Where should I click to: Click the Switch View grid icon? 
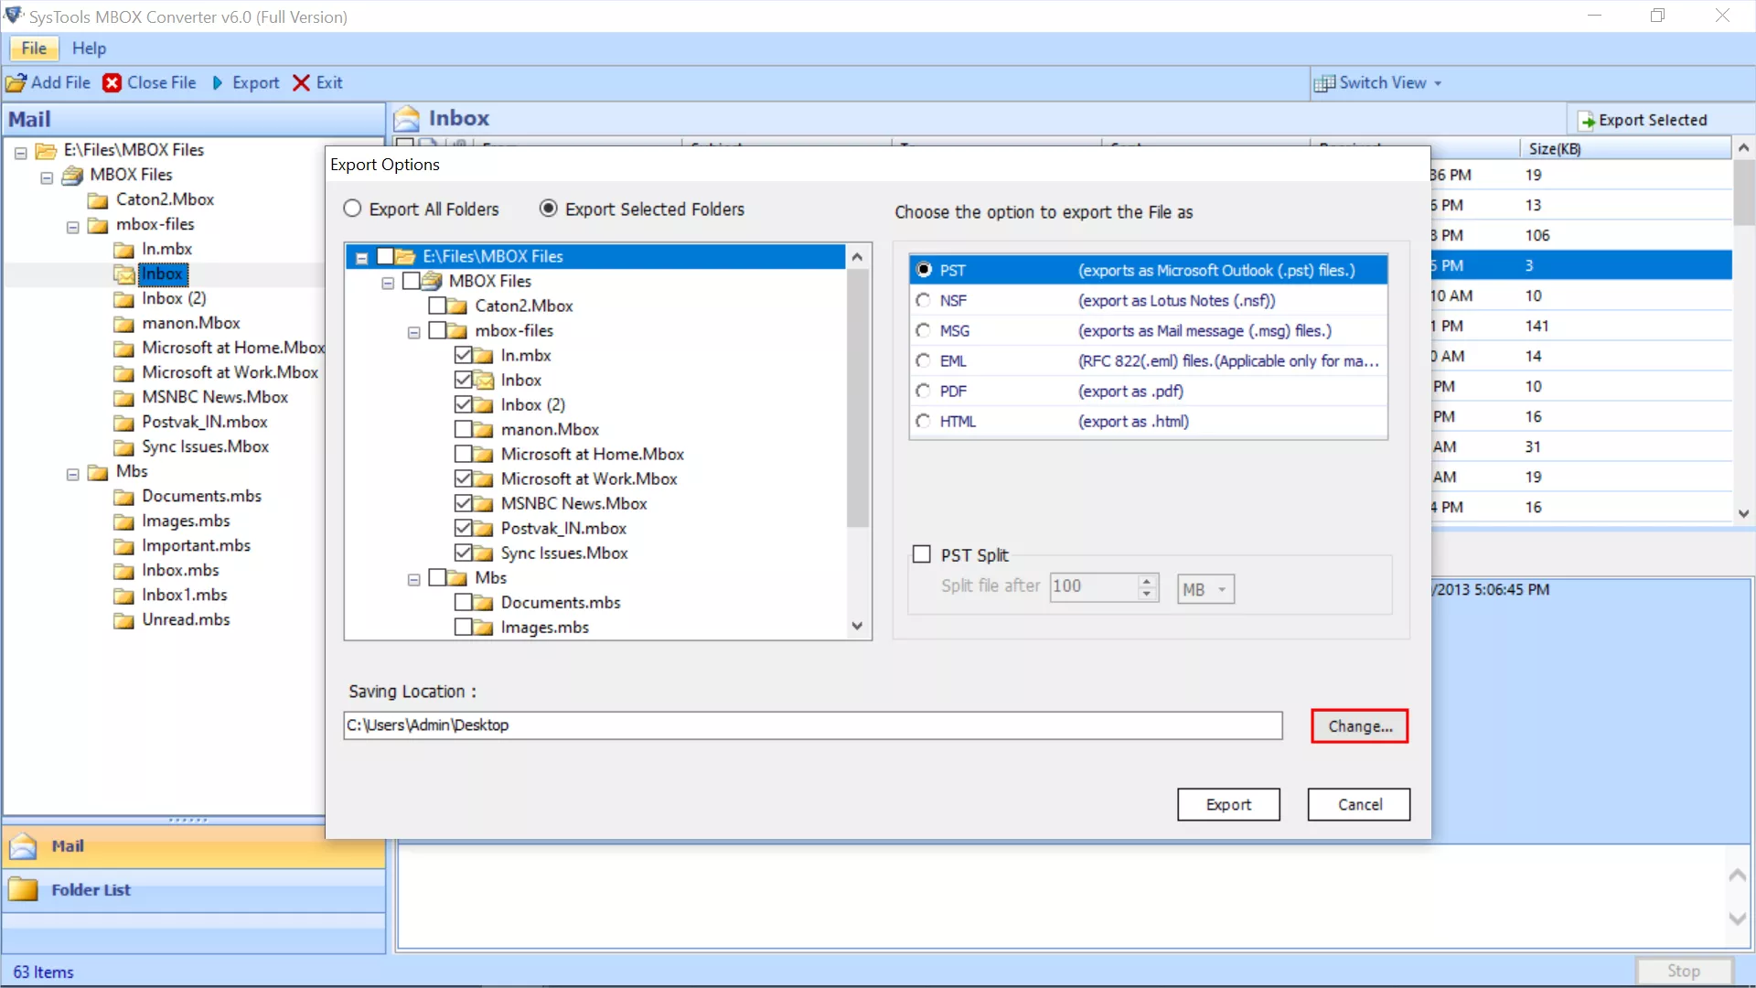pyautogui.click(x=1324, y=83)
